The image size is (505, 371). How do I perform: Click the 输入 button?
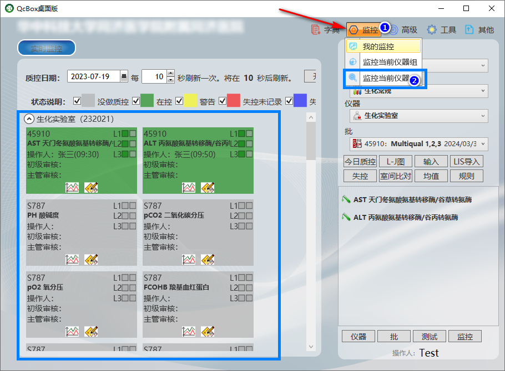pos(431,161)
